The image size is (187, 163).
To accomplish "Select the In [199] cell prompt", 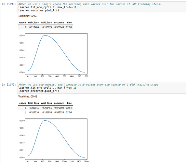I will click(9, 4).
